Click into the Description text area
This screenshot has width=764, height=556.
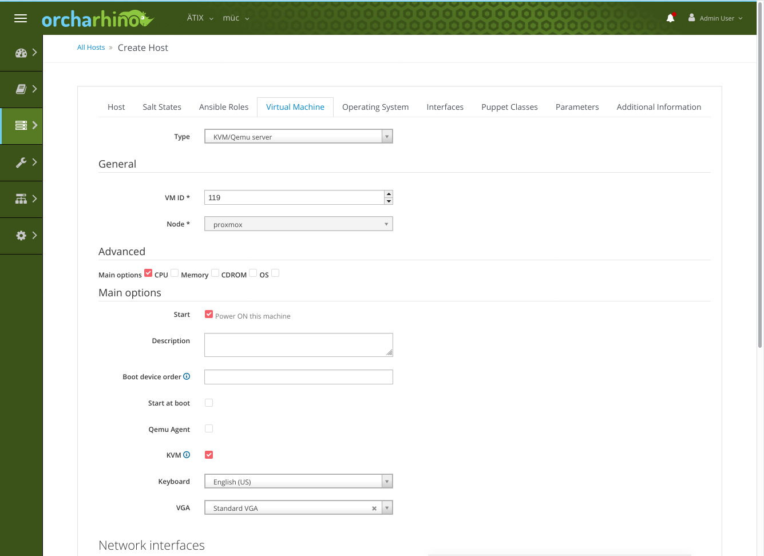[x=299, y=345]
